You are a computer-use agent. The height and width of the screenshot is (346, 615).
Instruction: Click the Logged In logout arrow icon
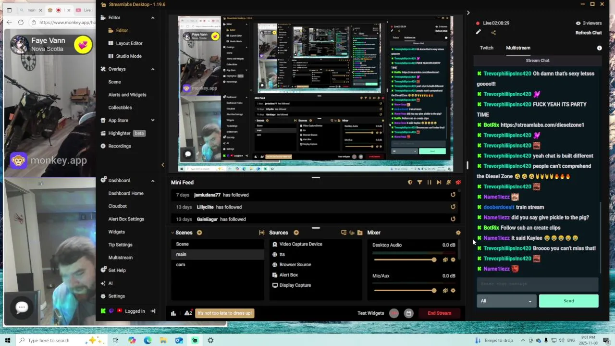tap(153, 311)
